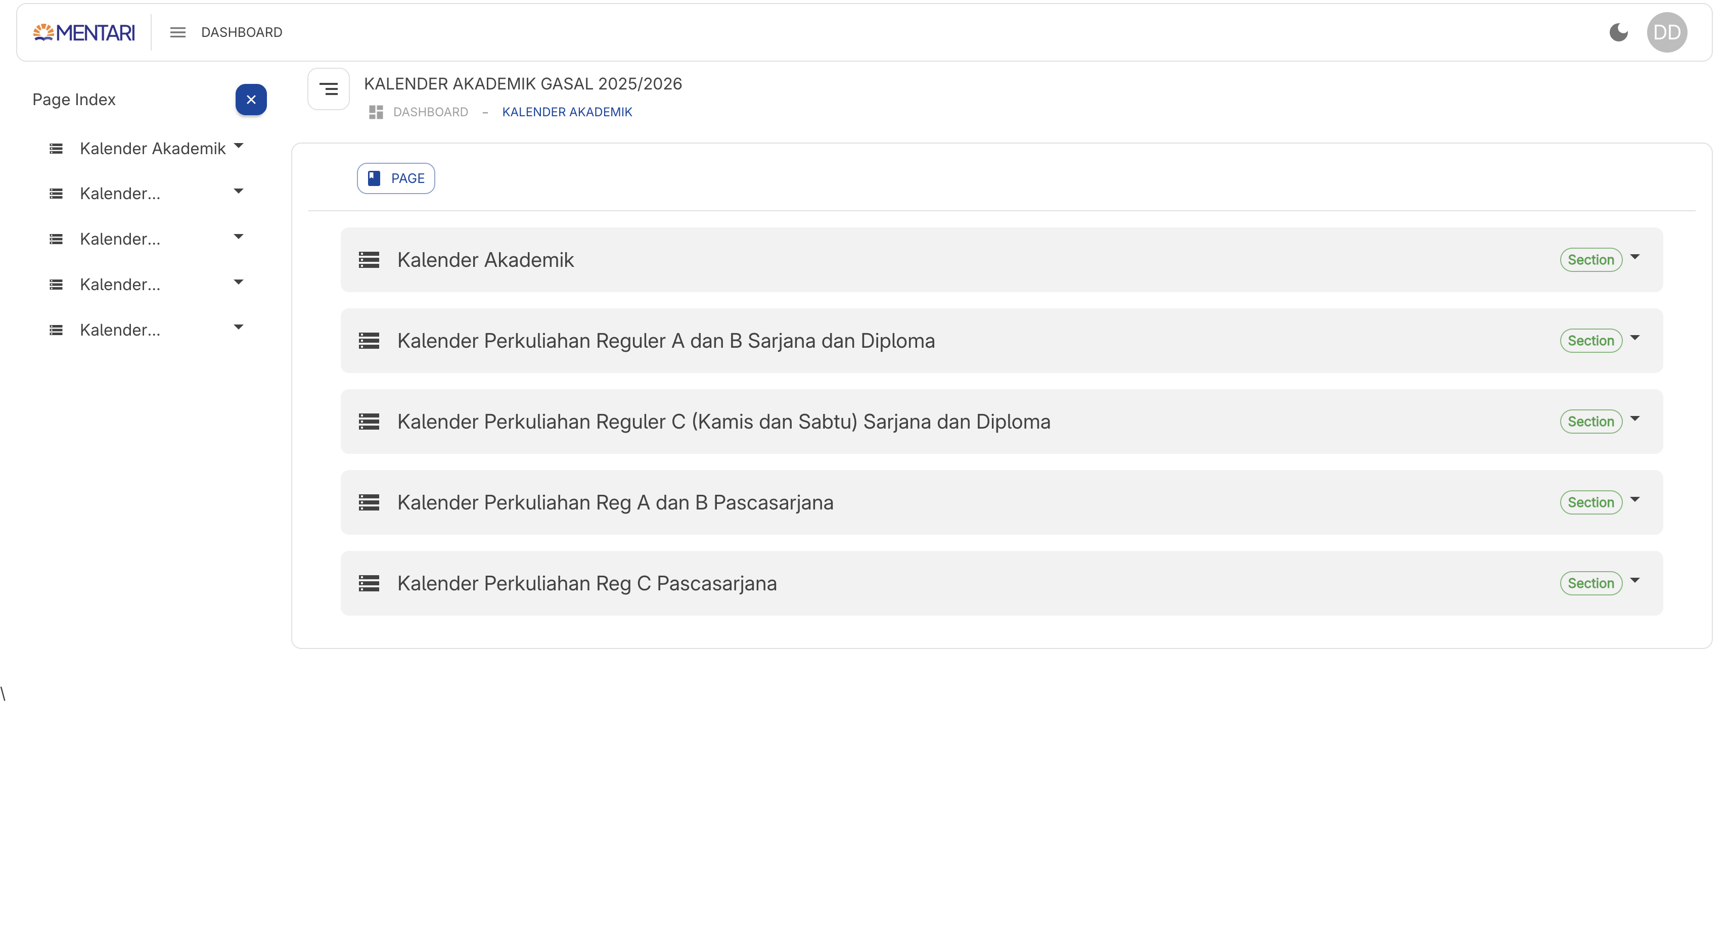Image resolution: width=1729 pixels, height=928 pixels.
Task: Expand the last Kalender... item in sidebar
Action: [x=238, y=327]
